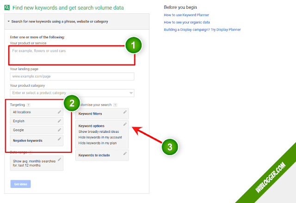The image size is (296, 203).
Task: Click the pencil icon for Keyword options
Action: (x=125, y=124)
